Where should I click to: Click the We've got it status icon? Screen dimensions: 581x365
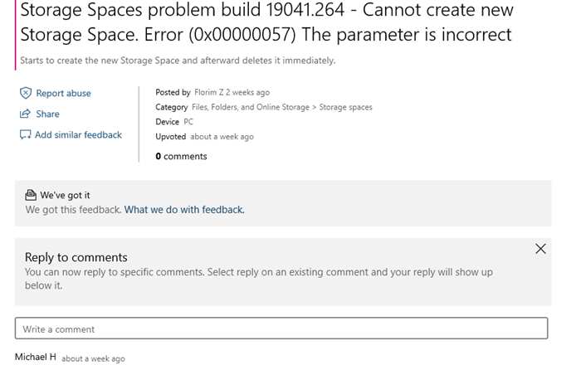(x=31, y=195)
